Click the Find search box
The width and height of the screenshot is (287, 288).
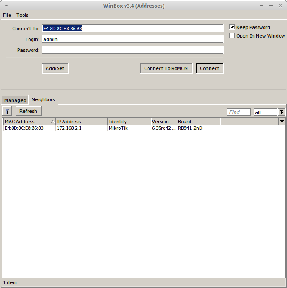coord(239,112)
